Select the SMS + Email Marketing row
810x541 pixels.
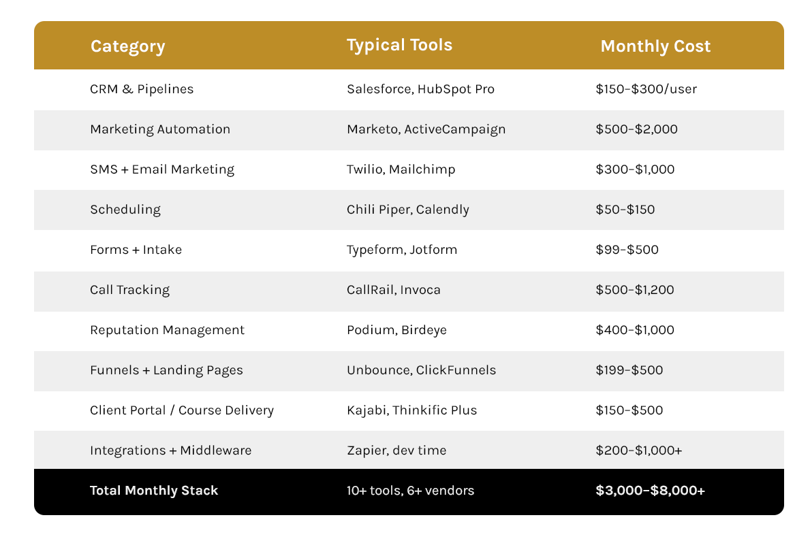coord(409,170)
